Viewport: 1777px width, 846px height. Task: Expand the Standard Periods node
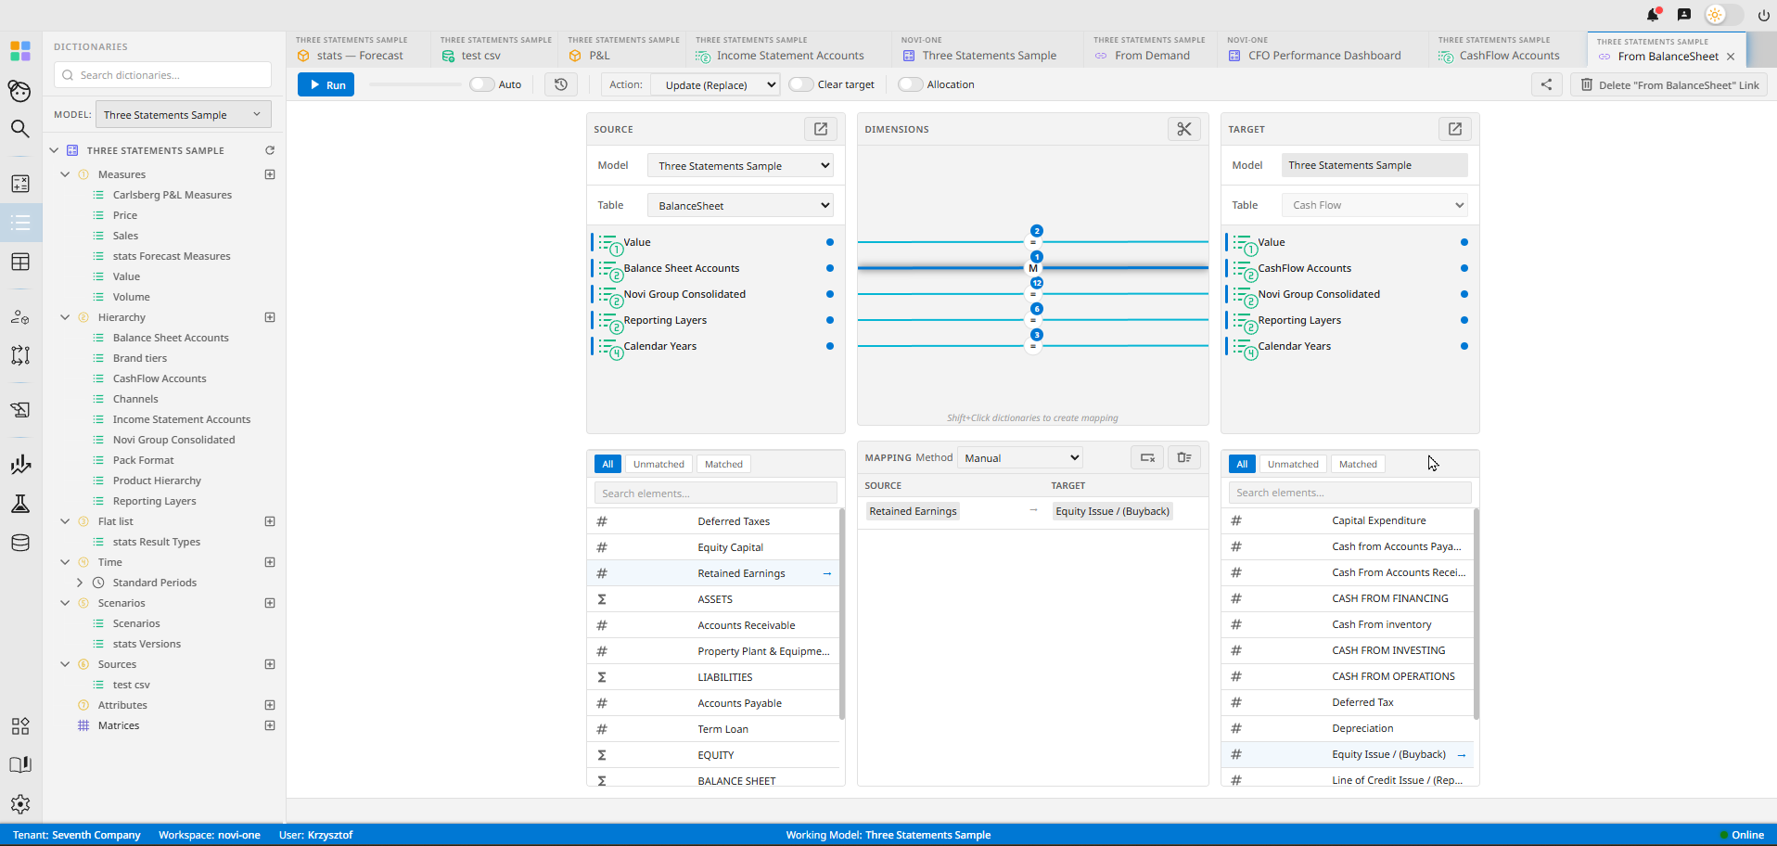click(80, 583)
